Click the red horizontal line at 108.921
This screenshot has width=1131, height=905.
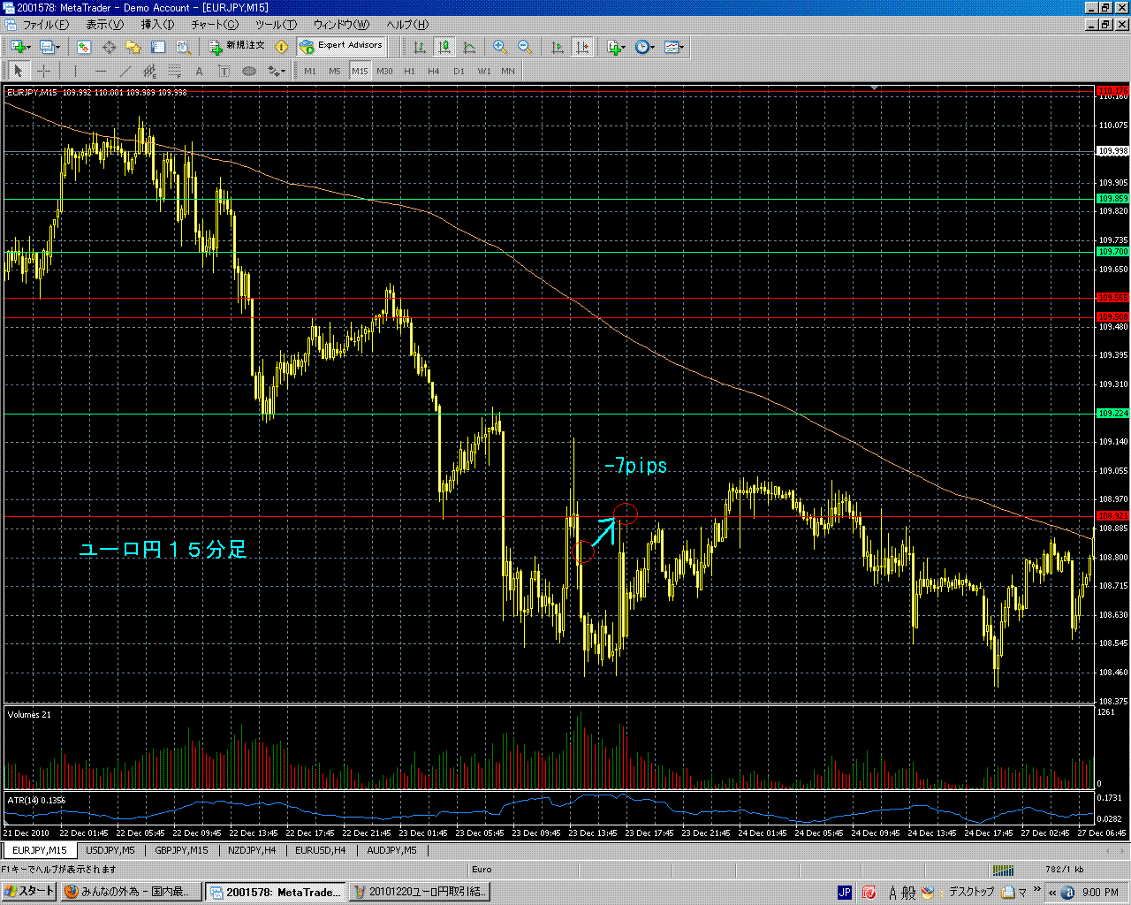coord(353,516)
